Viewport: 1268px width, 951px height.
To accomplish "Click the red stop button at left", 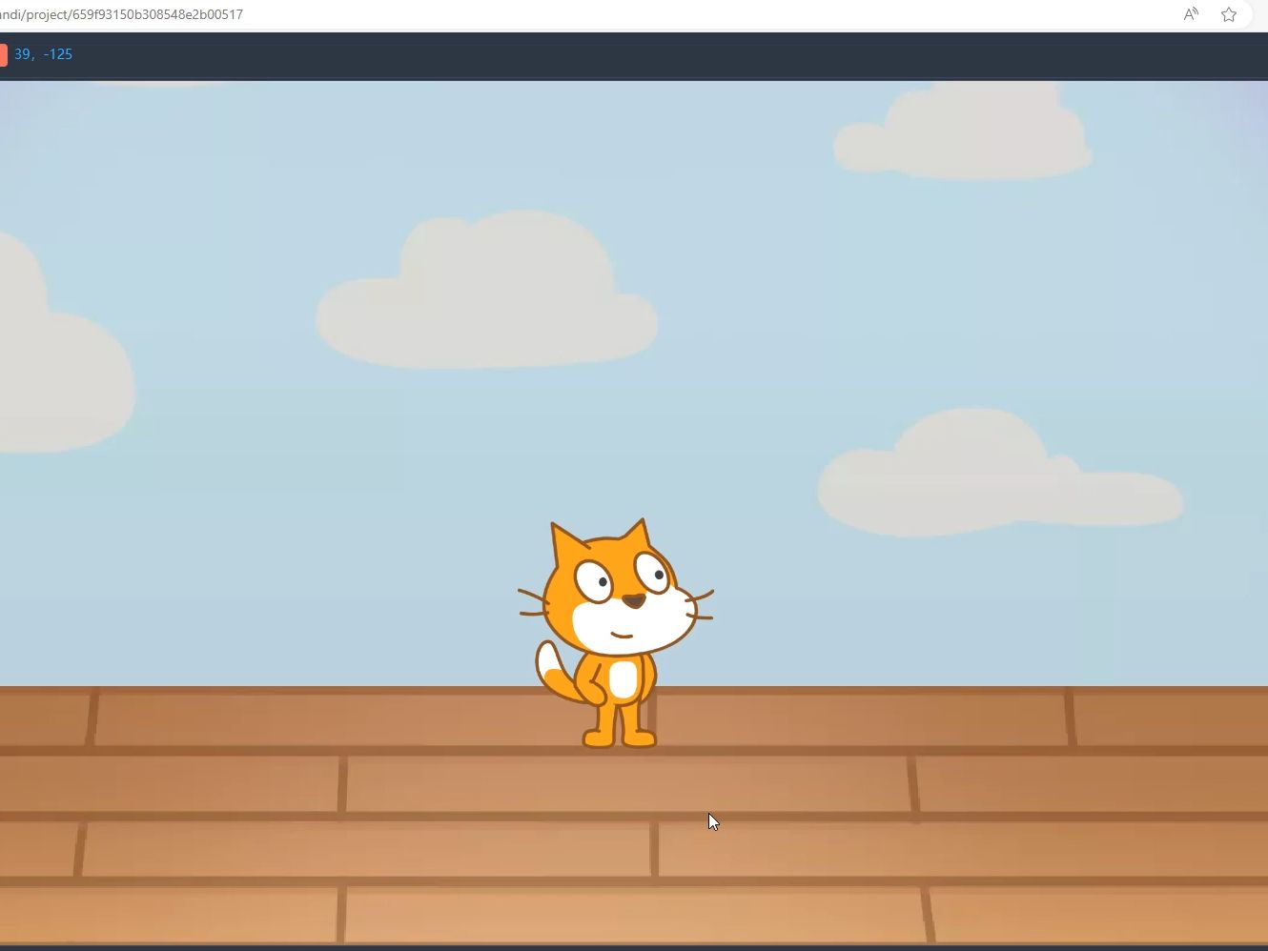I will 3,54.
